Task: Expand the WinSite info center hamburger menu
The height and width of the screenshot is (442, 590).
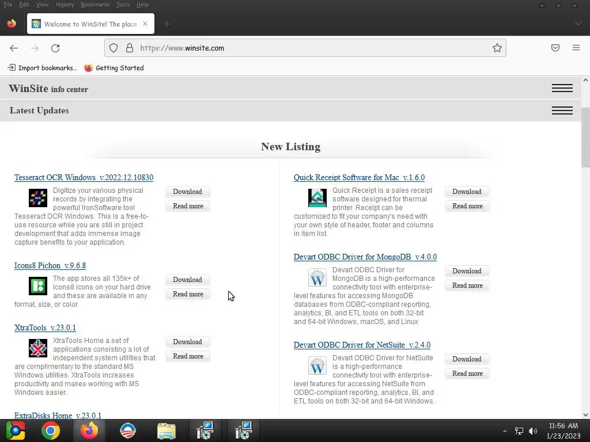Action: (562, 88)
